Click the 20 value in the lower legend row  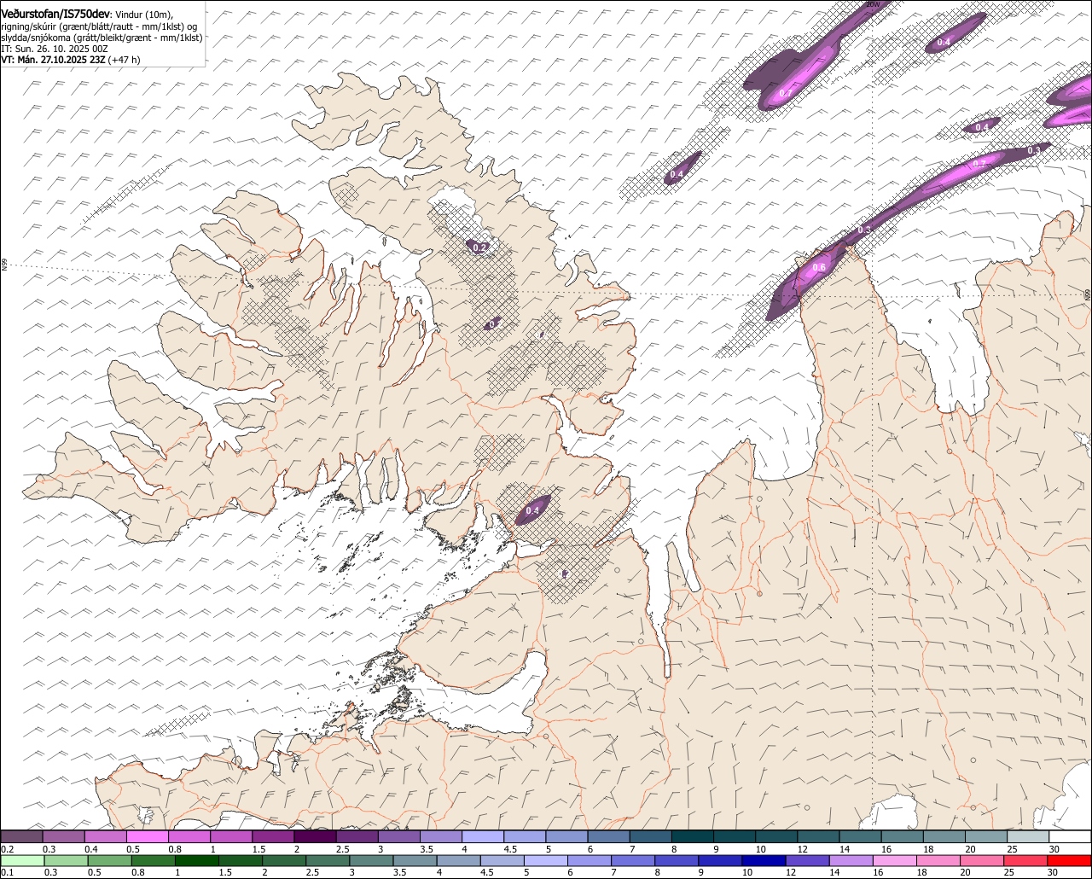point(965,871)
